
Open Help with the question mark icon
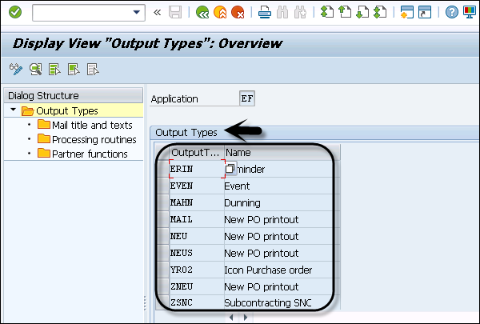click(452, 13)
